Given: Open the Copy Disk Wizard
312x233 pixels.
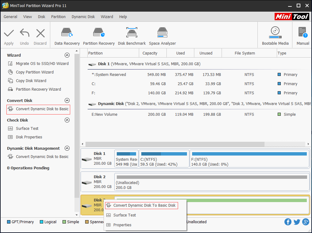Looking at the screenshot, I should 31,81.
